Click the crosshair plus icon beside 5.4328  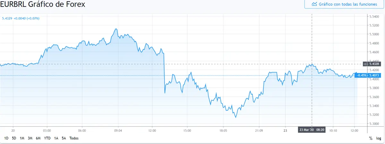pyautogui.click(x=364, y=64)
